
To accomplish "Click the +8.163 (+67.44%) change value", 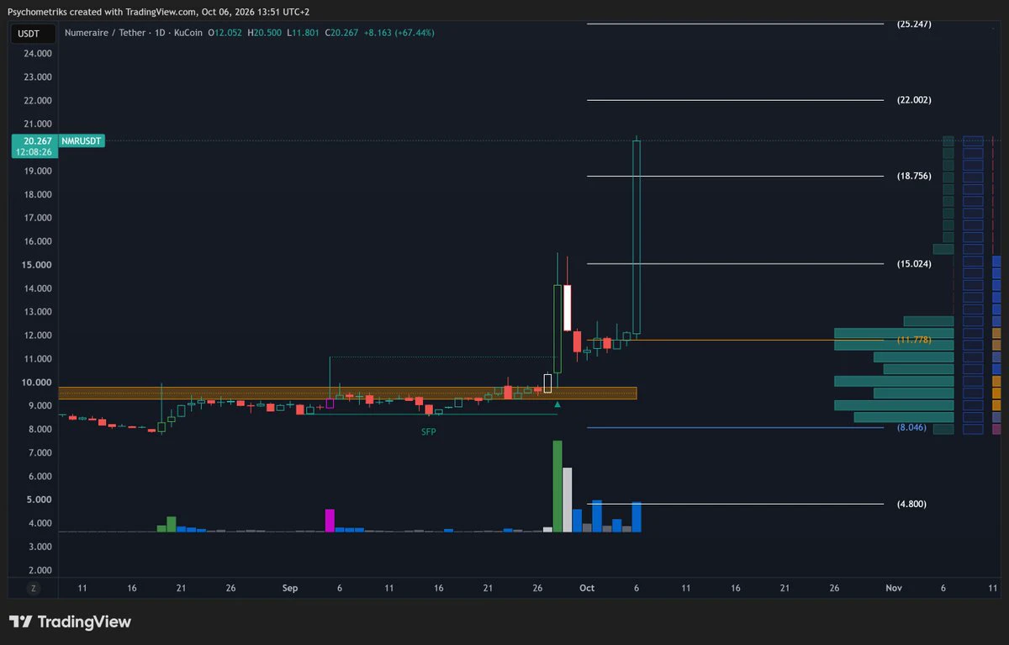I will tap(401, 33).
